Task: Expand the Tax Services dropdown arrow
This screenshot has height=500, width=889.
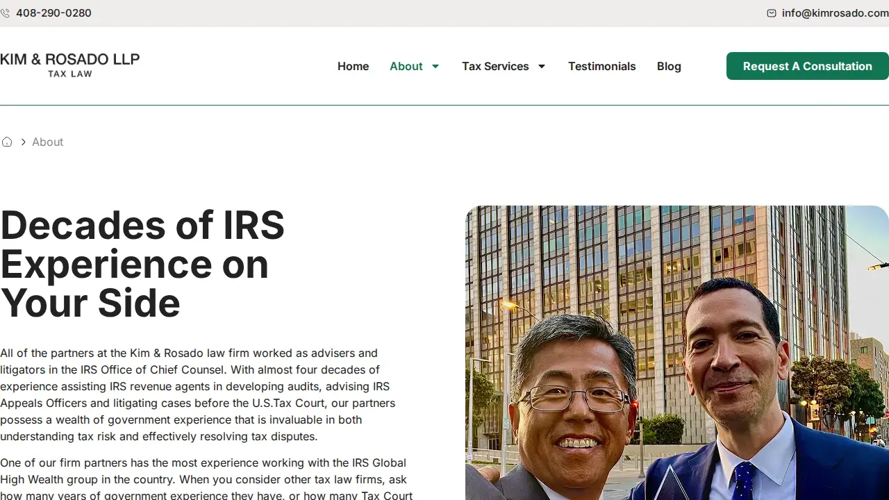Action: pyautogui.click(x=542, y=67)
